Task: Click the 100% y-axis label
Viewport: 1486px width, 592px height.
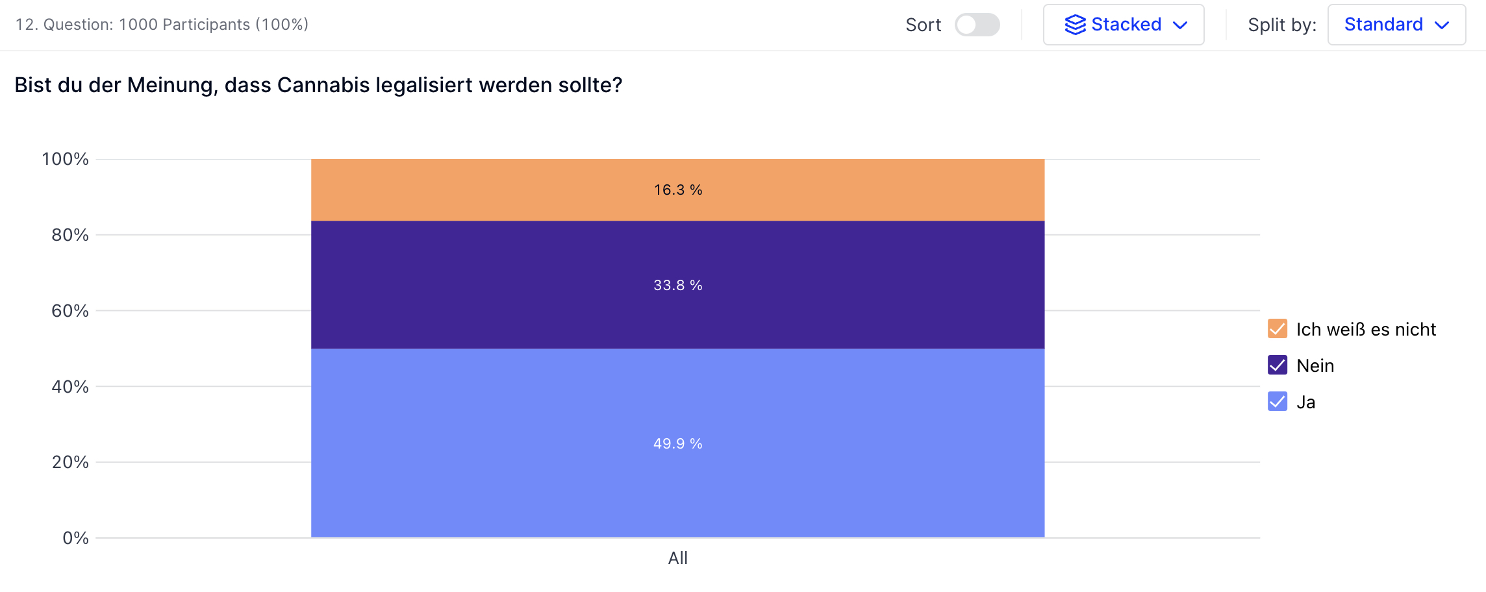Action: tap(65, 159)
